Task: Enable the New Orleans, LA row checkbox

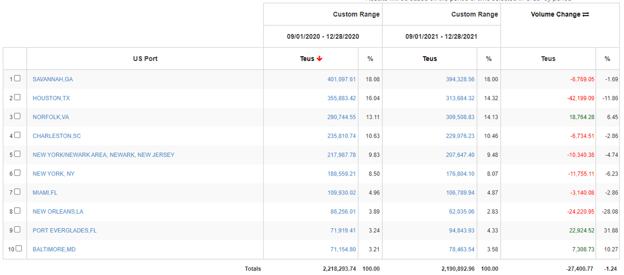Action: coord(17,211)
